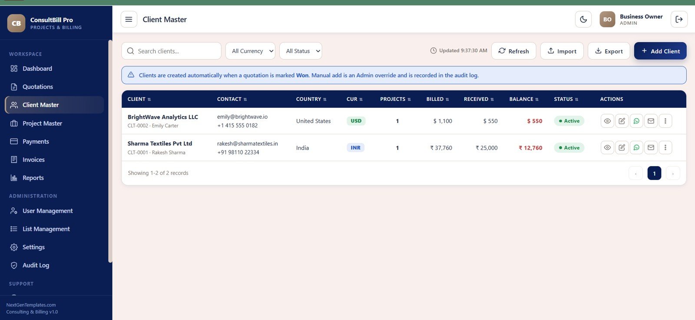Image resolution: width=695 pixels, height=320 pixels.
Task: Click the magnifier icon in the search box
Action: pyautogui.click(x=130, y=51)
